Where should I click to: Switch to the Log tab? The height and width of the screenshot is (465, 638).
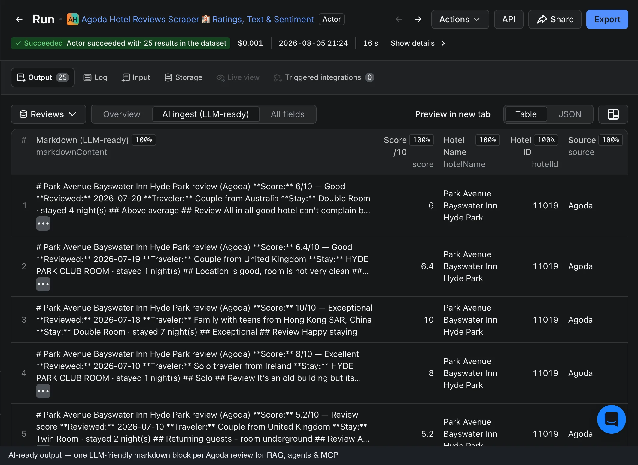[x=95, y=77]
